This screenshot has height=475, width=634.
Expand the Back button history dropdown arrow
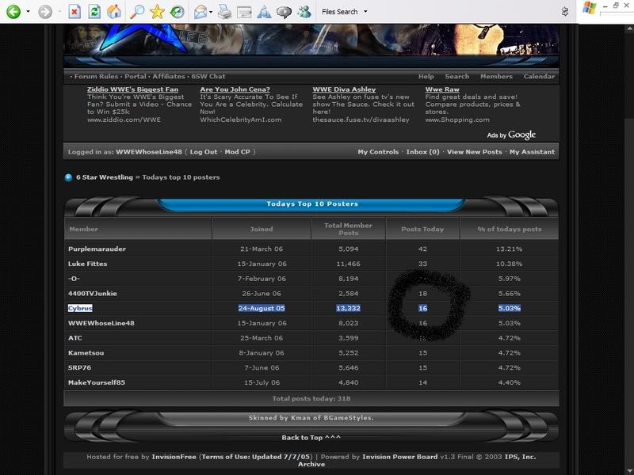tap(29, 13)
